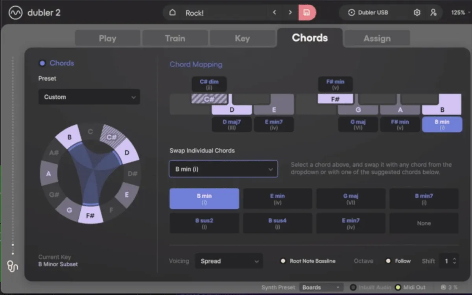The height and width of the screenshot is (295, 472).
Task: Click the C# segment on note wheel
Action: point(111,137)
